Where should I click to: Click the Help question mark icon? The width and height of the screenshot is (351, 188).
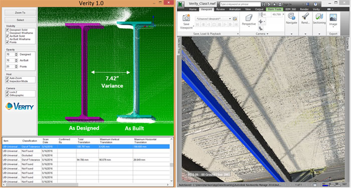point(315,4)
